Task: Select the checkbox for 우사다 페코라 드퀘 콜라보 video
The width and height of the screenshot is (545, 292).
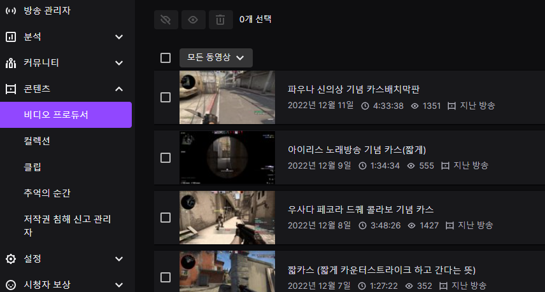Action: click(166, 218)
